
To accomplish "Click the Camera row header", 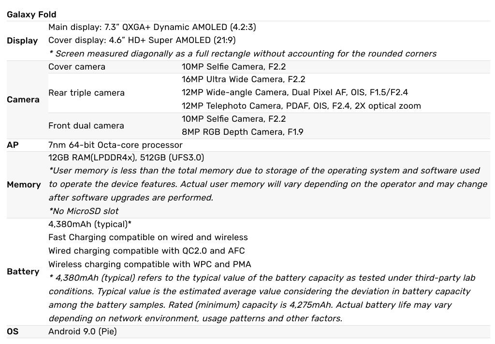I will (23, 100).
